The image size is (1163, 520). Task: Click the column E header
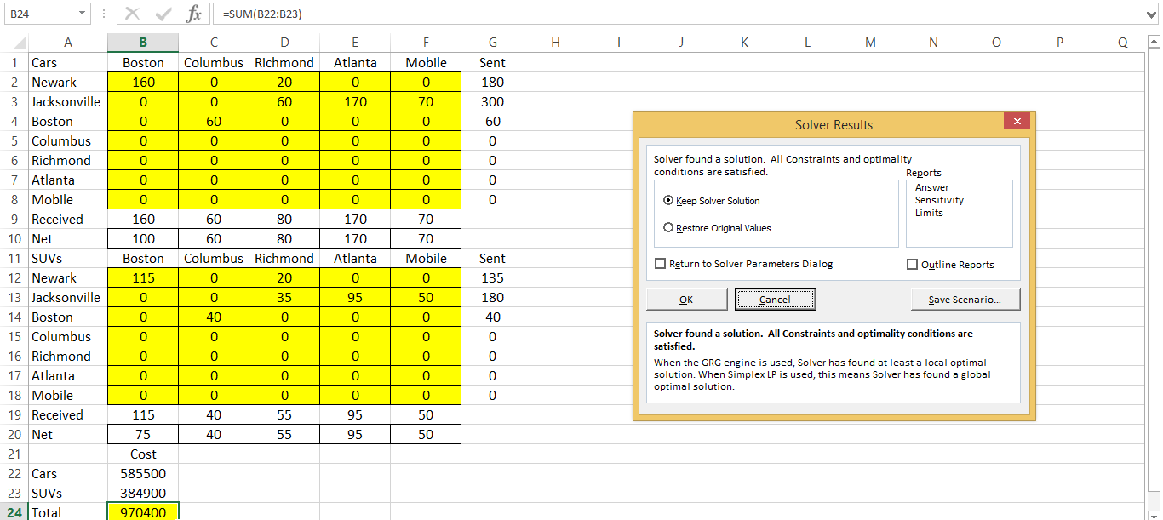(353, 42)
